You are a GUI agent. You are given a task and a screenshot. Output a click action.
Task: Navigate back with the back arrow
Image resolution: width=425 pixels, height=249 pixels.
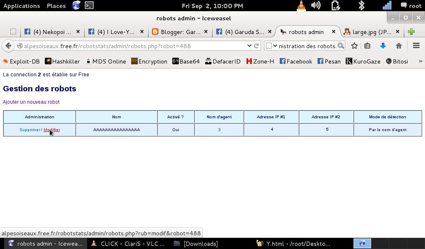pos(8,46)
